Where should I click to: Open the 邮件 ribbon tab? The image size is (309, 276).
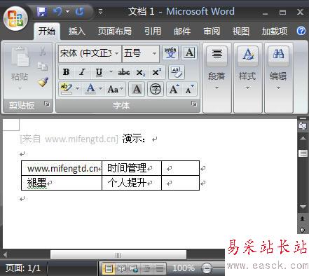click(x=182, y=31)
